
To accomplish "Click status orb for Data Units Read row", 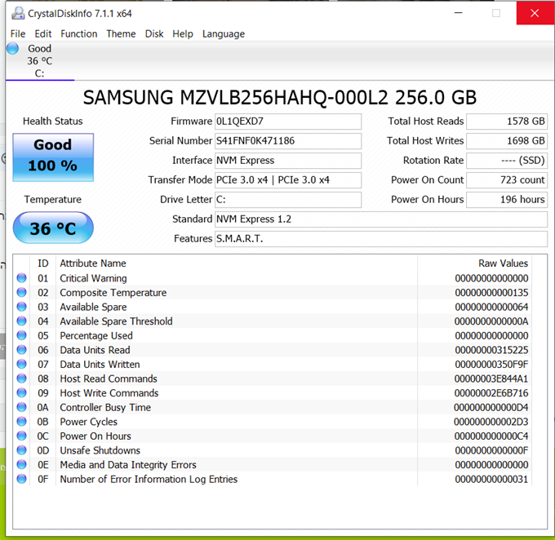I will [21, 350].
